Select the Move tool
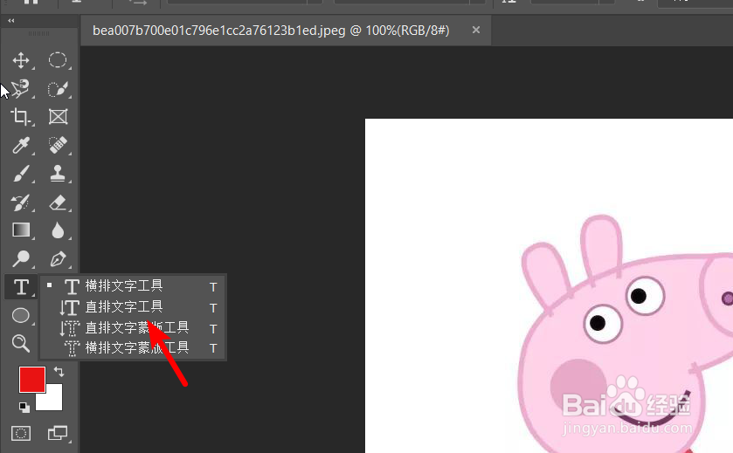The image size is (733, 453). click(x=21, y=60)
